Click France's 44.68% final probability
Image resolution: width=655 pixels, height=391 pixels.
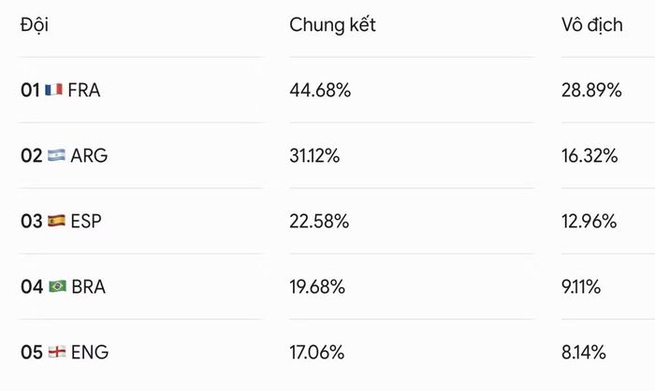(320, 90)
